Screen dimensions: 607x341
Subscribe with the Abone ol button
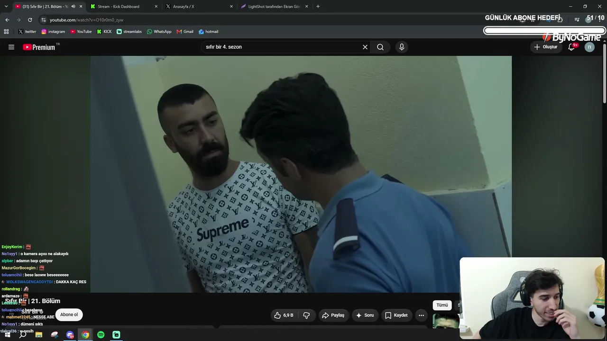click(69, 314)
